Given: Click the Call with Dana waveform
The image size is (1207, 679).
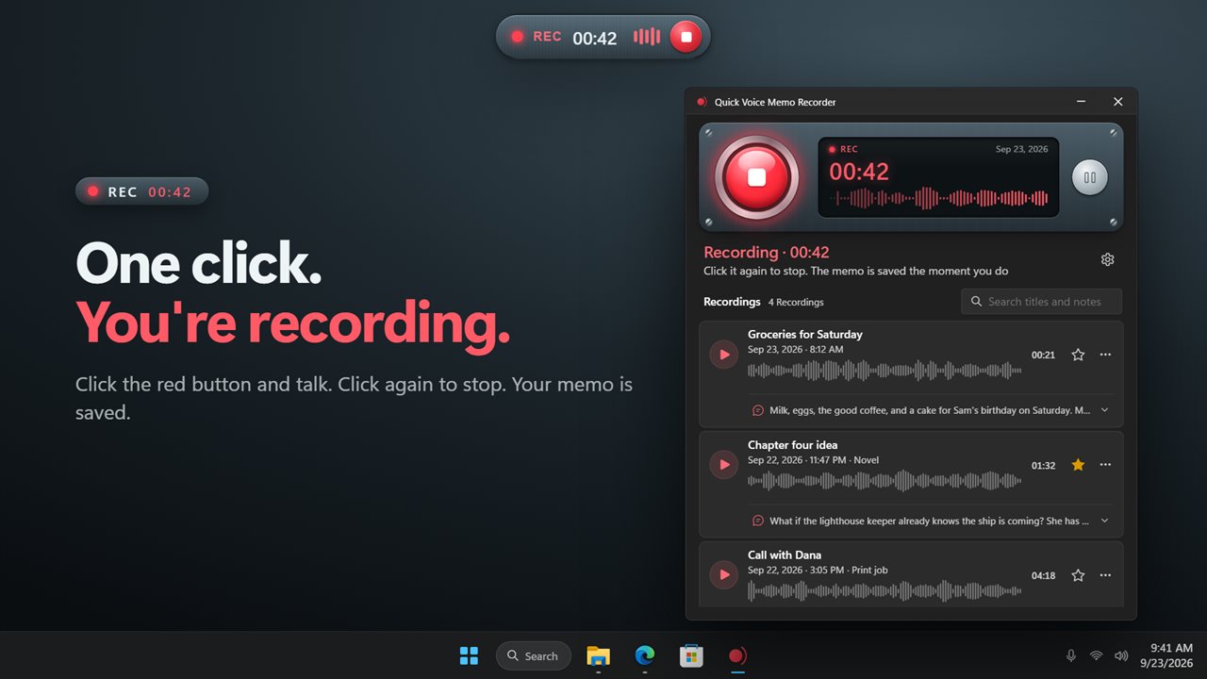Looking at the screenshot, I should point(885,591).
